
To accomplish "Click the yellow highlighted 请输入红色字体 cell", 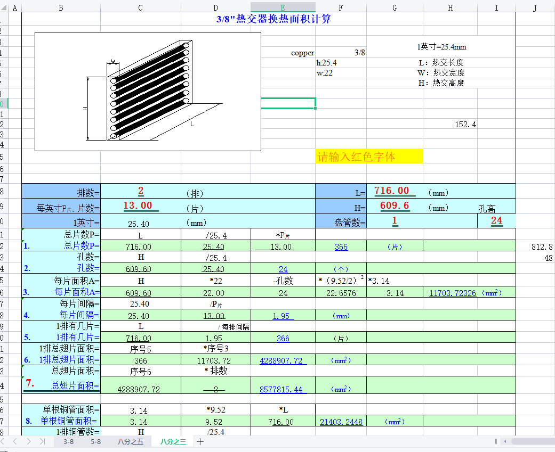I will point(369,157).
